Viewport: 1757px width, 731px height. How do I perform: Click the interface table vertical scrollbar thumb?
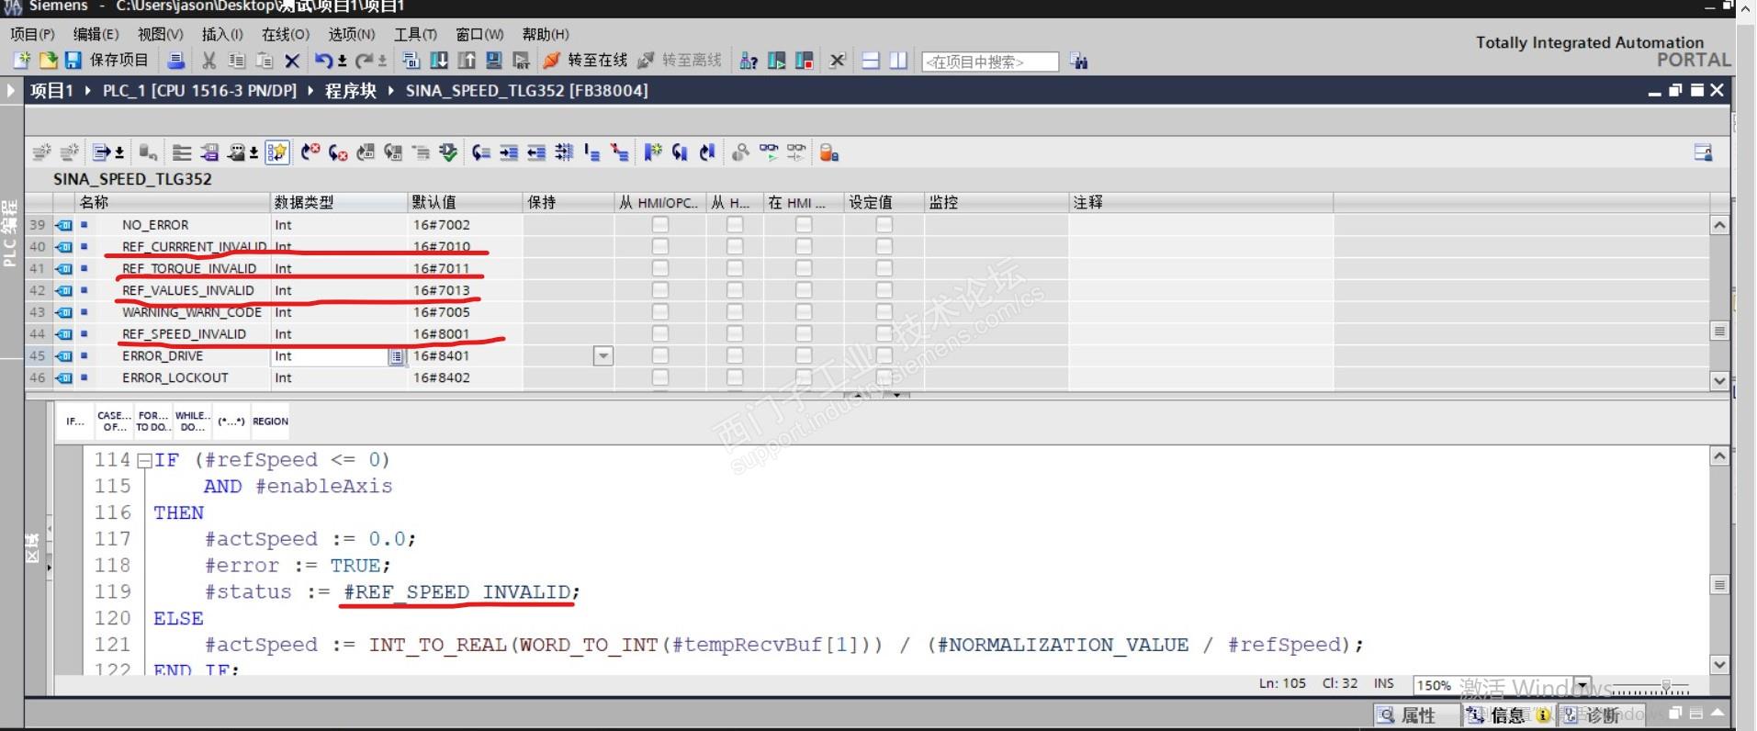point(1719,331)
